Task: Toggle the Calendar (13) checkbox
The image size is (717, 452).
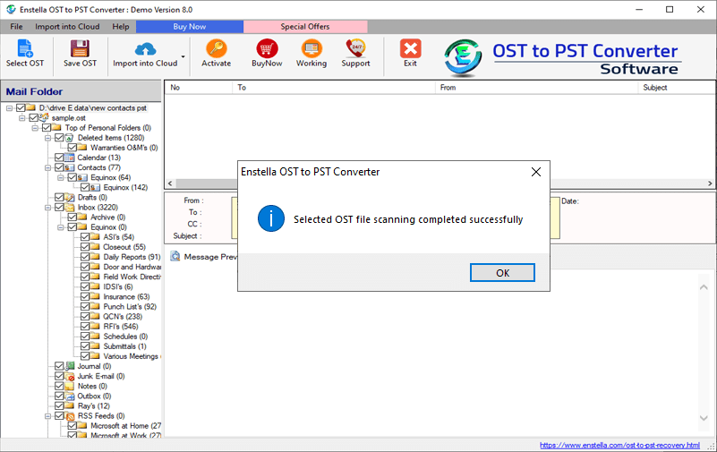Action: tap(59, 158)
